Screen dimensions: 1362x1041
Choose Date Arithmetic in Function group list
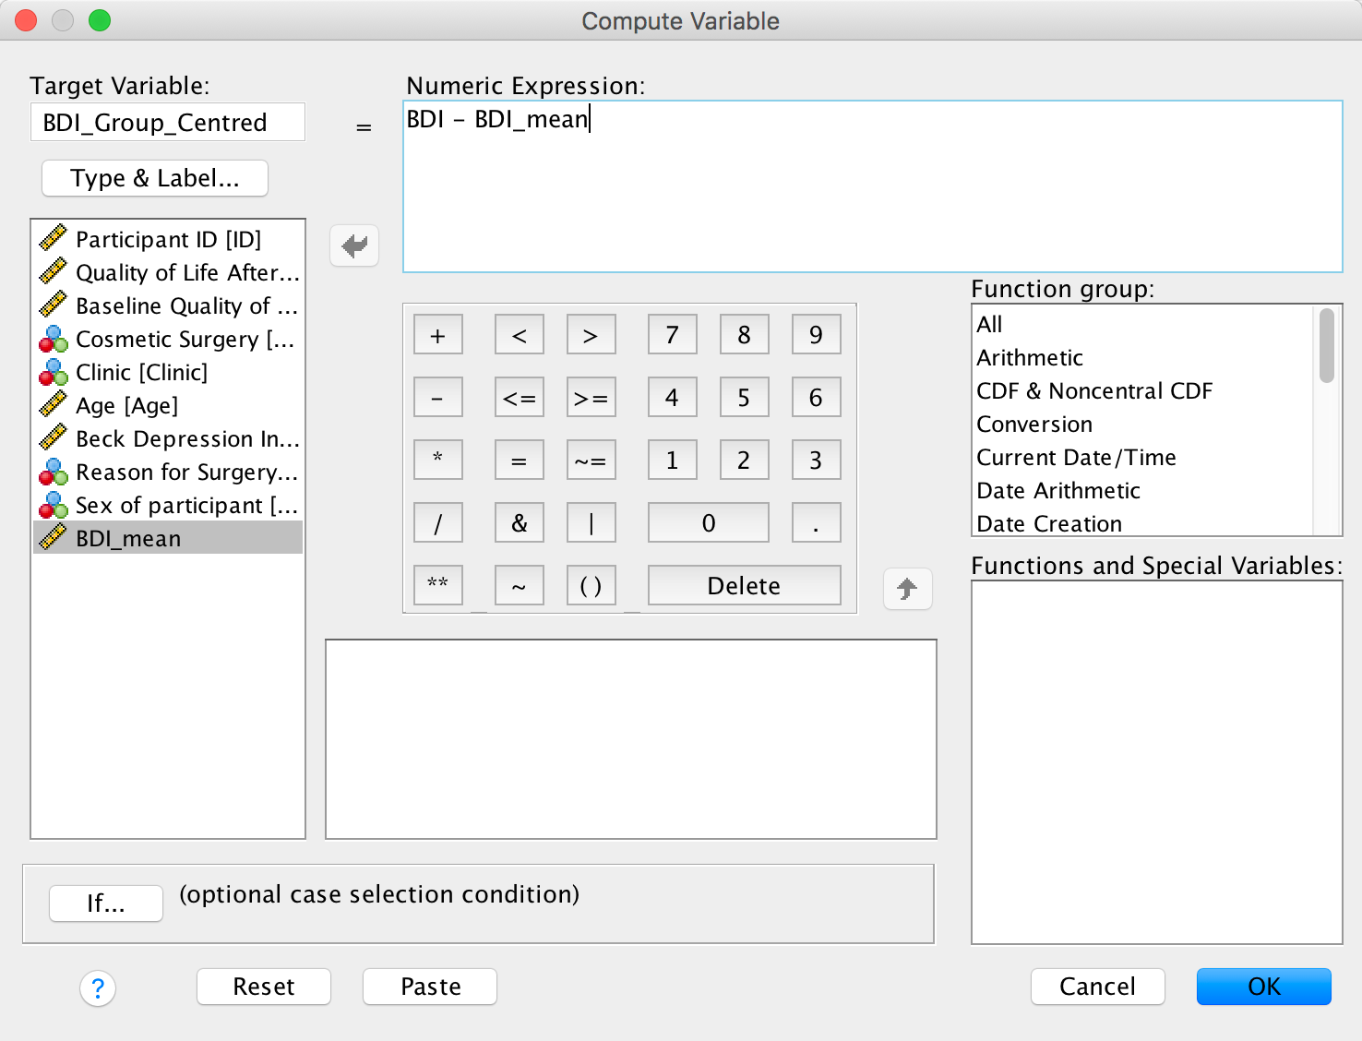[1057, 491]
